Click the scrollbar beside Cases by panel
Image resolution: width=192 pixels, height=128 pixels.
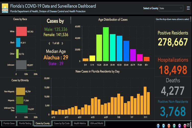coord(70,20)
